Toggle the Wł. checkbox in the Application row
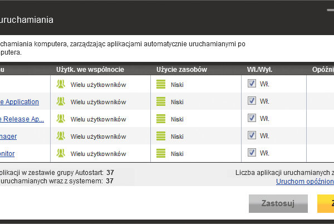 coord(252,101)
